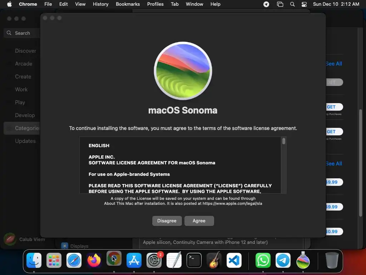
Task: Open System Settings from the Dock
Action: point(154,260)
